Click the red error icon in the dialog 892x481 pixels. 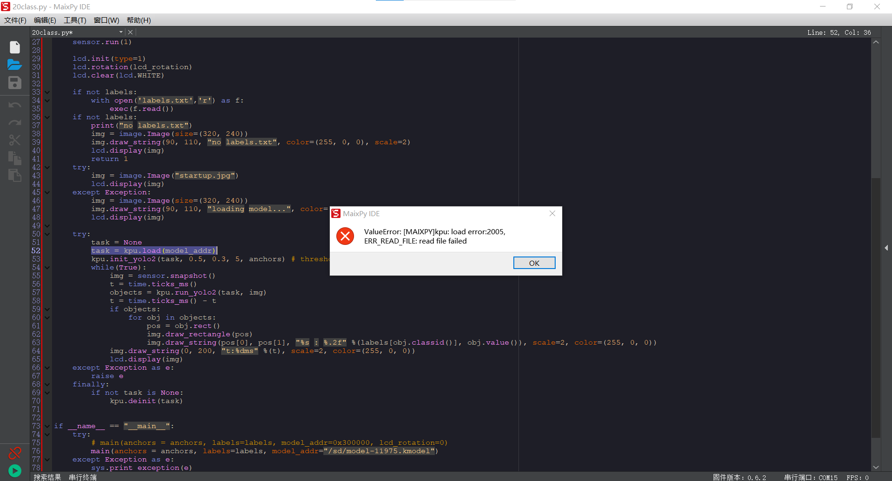pos(345,236)
